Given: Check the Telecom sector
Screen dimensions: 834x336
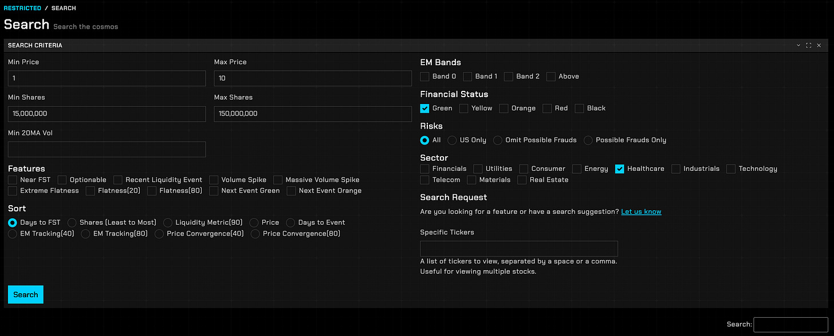Looking at the screenshot, I should (x=424, y=180).
